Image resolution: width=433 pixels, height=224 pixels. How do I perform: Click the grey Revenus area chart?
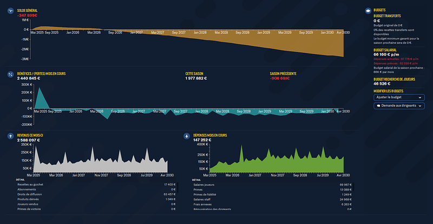click(x=97, y=164)
